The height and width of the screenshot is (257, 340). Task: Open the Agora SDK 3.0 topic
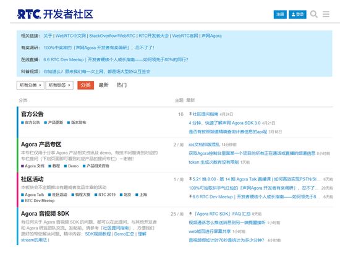tap(224, 123)
